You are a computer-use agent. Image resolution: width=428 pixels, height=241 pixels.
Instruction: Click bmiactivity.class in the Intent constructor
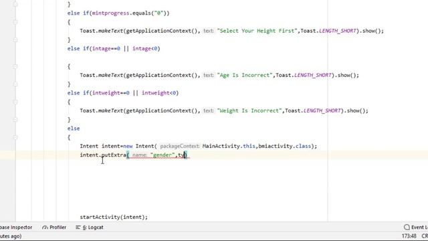point(284,146)
